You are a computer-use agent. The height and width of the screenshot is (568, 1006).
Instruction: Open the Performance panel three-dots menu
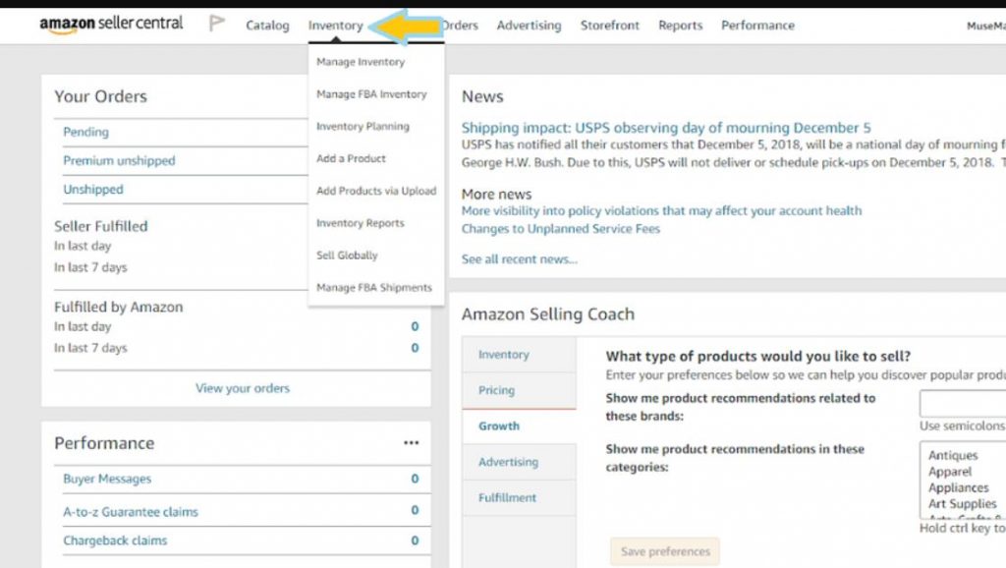(x=411, y=443)
